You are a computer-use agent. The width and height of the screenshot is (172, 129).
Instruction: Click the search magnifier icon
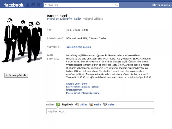click(x=116, y=5)
